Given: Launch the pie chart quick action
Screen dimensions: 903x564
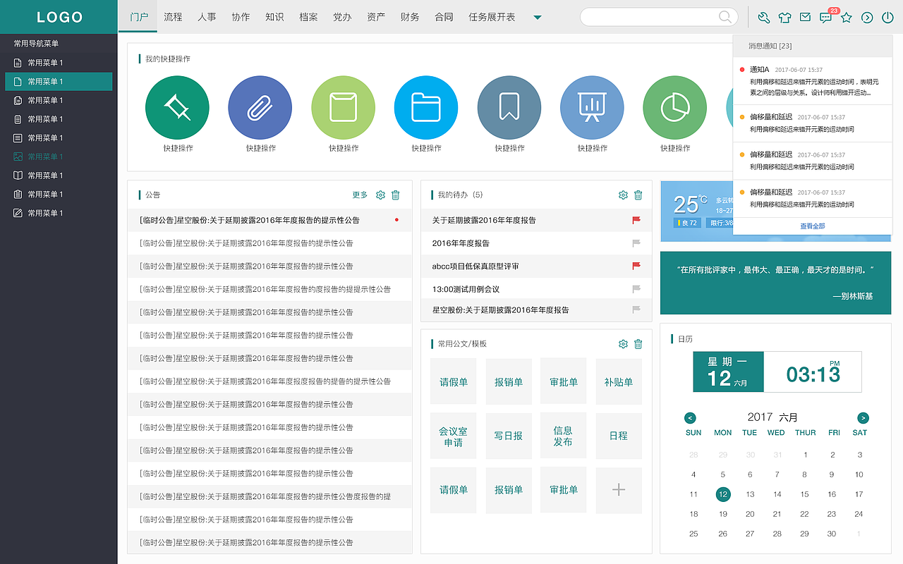Looking at the screenshot, I should [675, 108].
